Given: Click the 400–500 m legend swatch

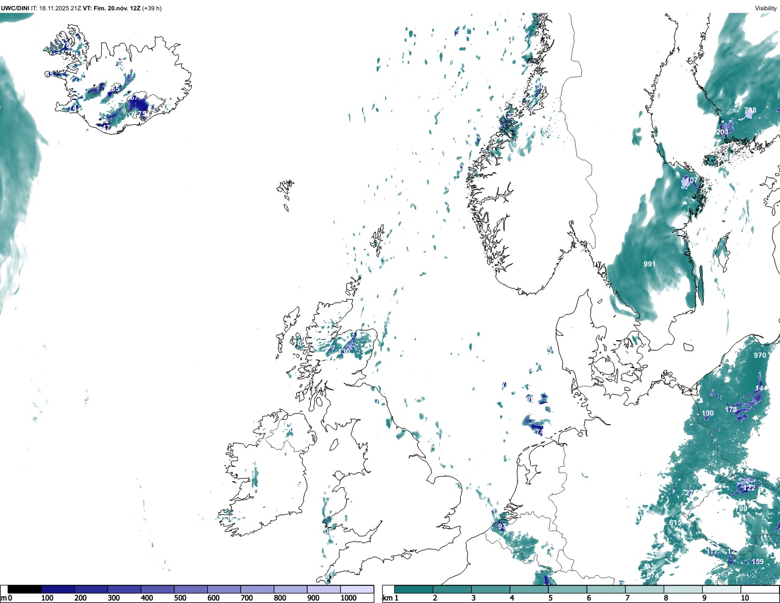Looking at the screenshot, I should [x=157, y=590].
